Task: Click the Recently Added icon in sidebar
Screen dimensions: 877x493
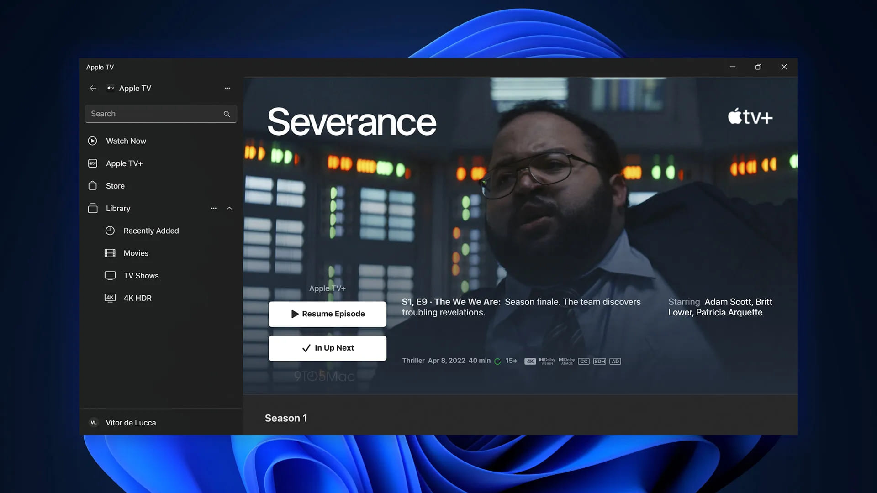Action: [x=109, y=231]
